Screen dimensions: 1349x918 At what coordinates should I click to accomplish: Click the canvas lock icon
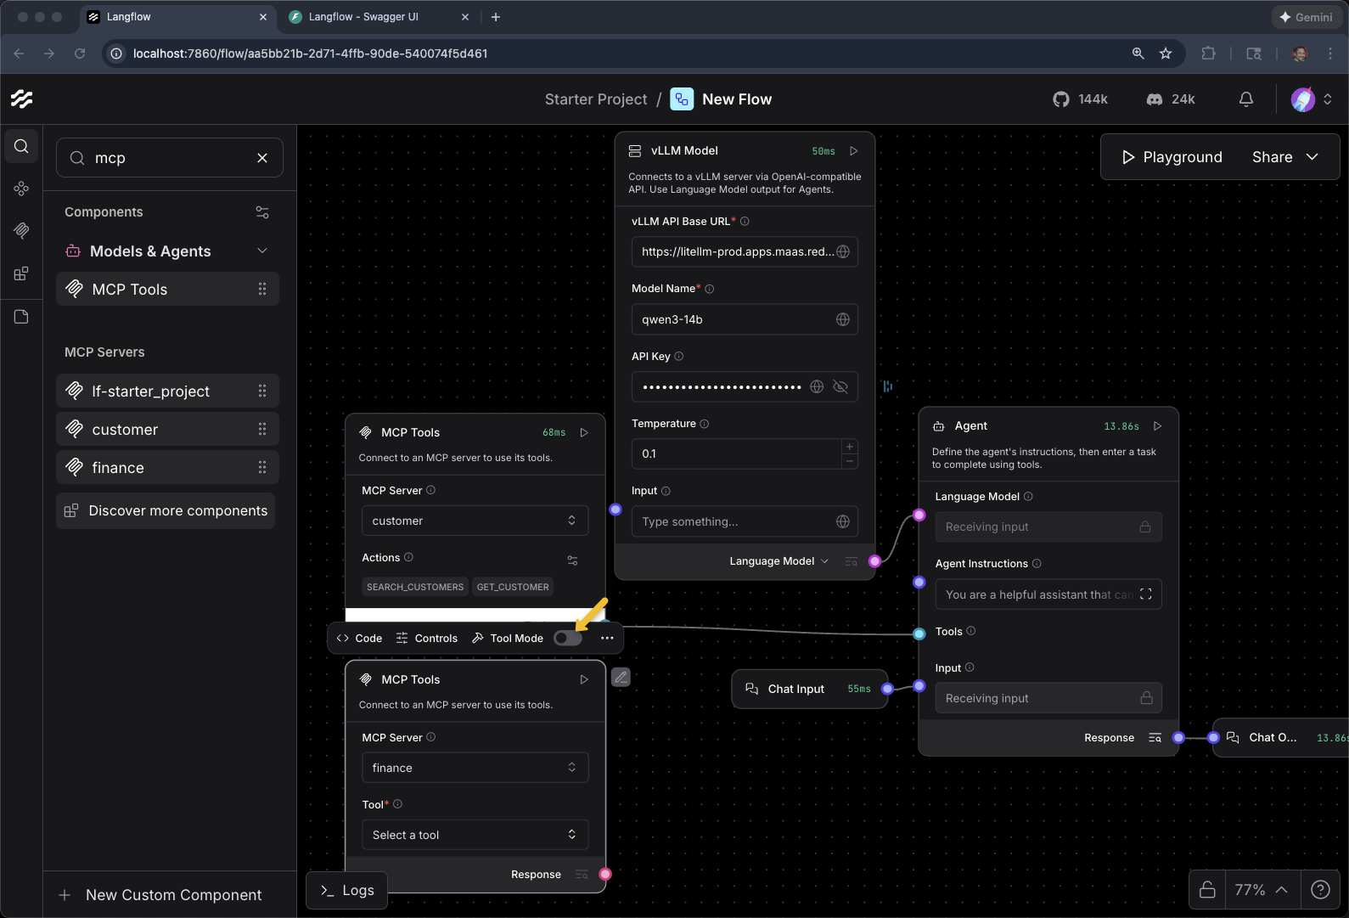coord(1206,890)
